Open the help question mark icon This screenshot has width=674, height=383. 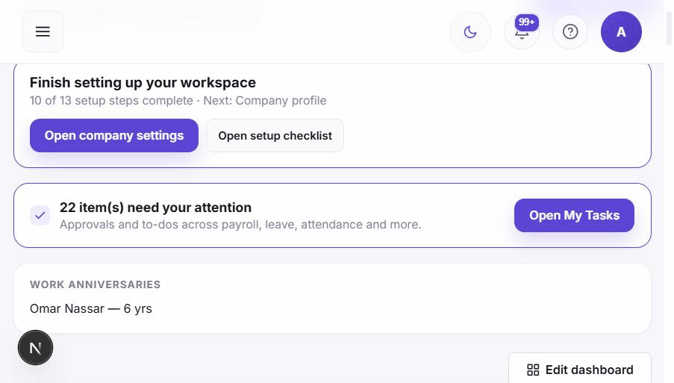coord(570,32)
